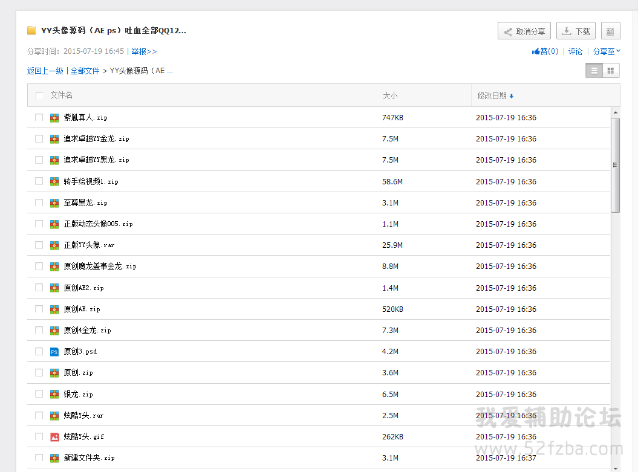Click the file list scrollbar thumb
The image size is (638, 472).
pos(615,165)
